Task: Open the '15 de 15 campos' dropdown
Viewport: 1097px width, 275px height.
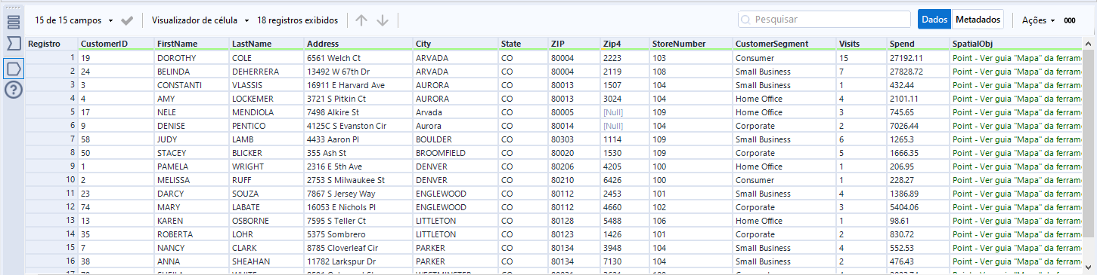Action: click(x=74, y=20)
